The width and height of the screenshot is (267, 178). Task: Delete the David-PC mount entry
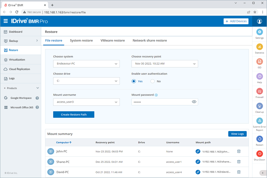click(239, 172)
